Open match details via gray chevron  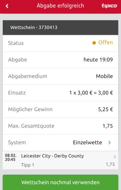coord(115,157)
